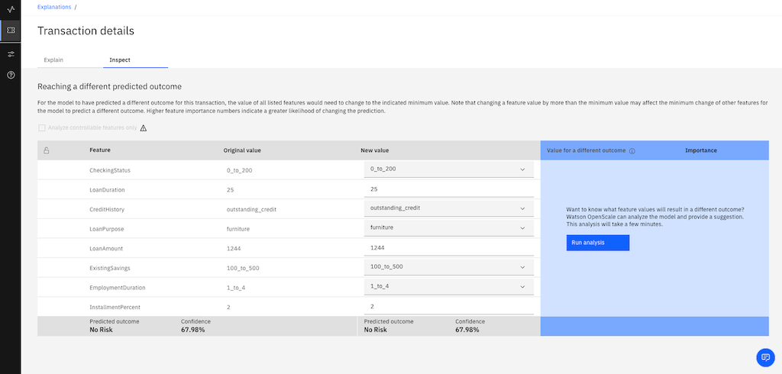Open the Help question mark icon
Image resolution: width=782 pixels, height=374 pixels.
click(11, 75)
